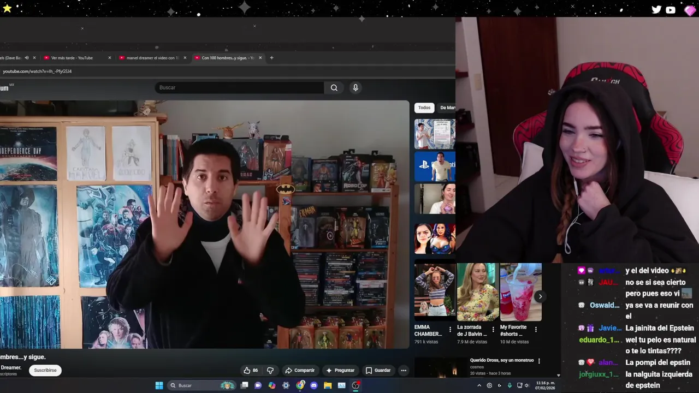Mute the audio-playing Dave tab speaker icon
This screenshot has width=699, height=393.
(x=27, y=58)
